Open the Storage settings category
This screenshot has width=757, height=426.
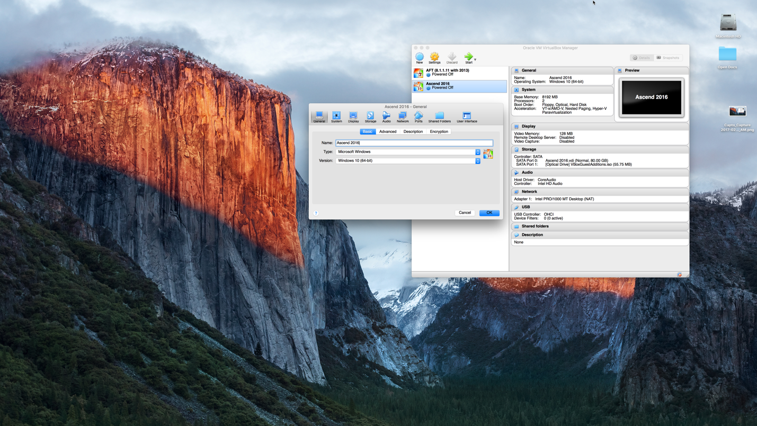[370, 117]
